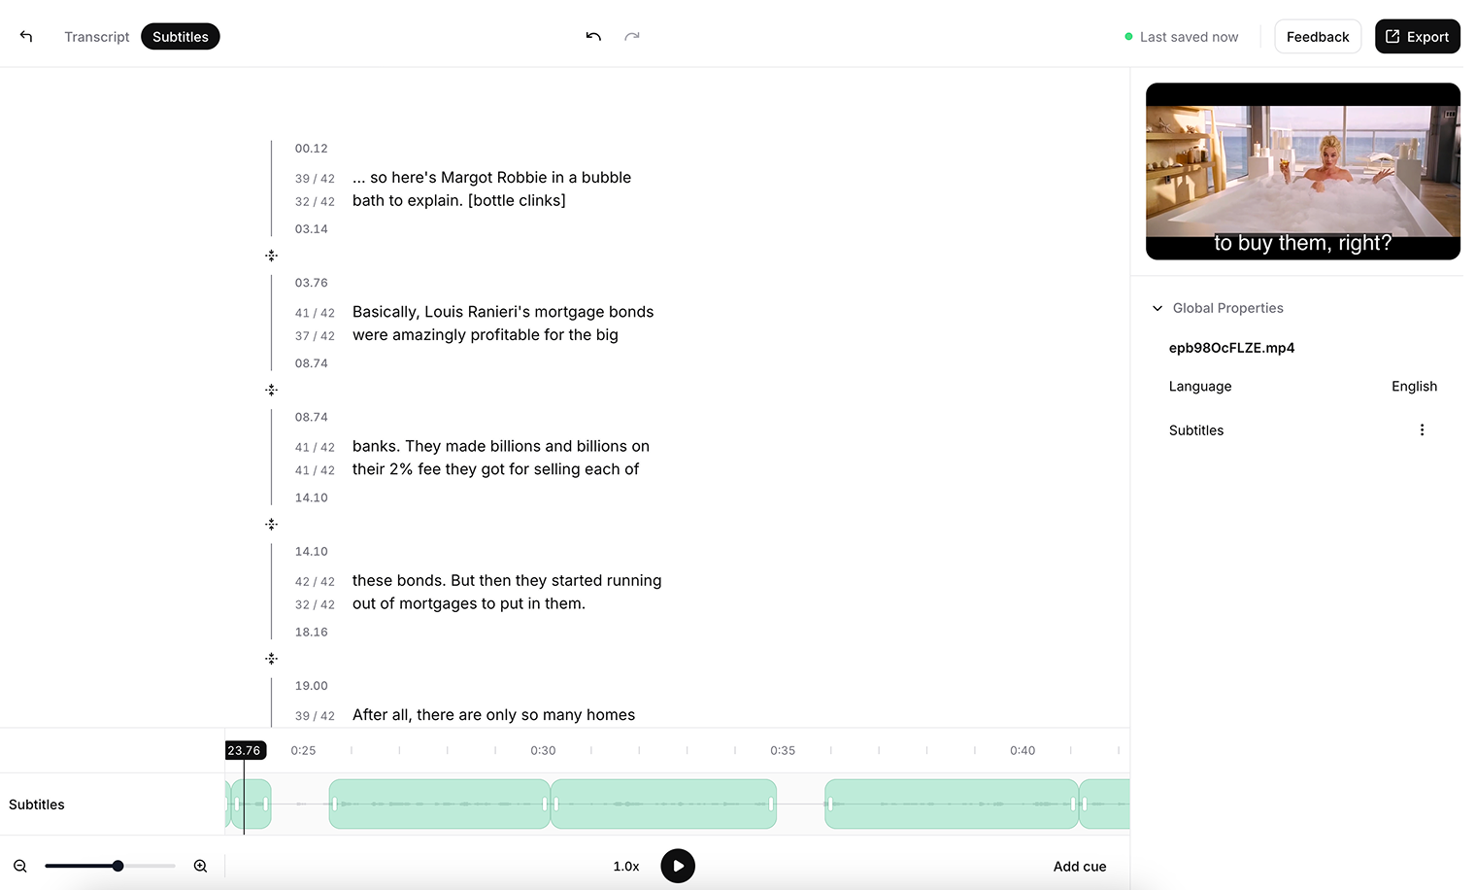Viewport: 1476px width, 890px height.
Task: Select the Subtitles tab
Action: tap(181, 37)
